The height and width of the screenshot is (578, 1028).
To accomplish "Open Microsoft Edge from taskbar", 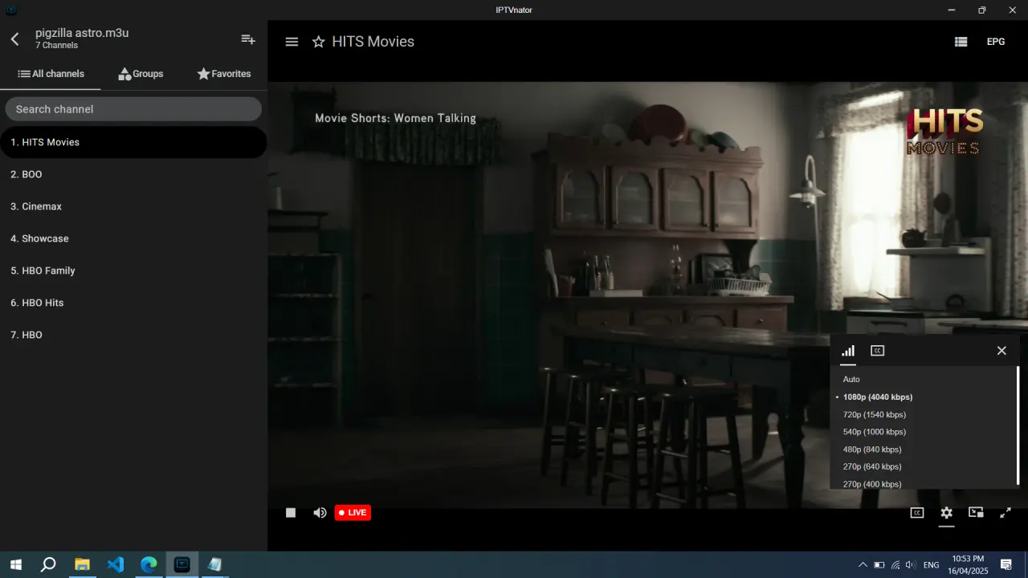I will pyautogui.click(x=149, y=564).
